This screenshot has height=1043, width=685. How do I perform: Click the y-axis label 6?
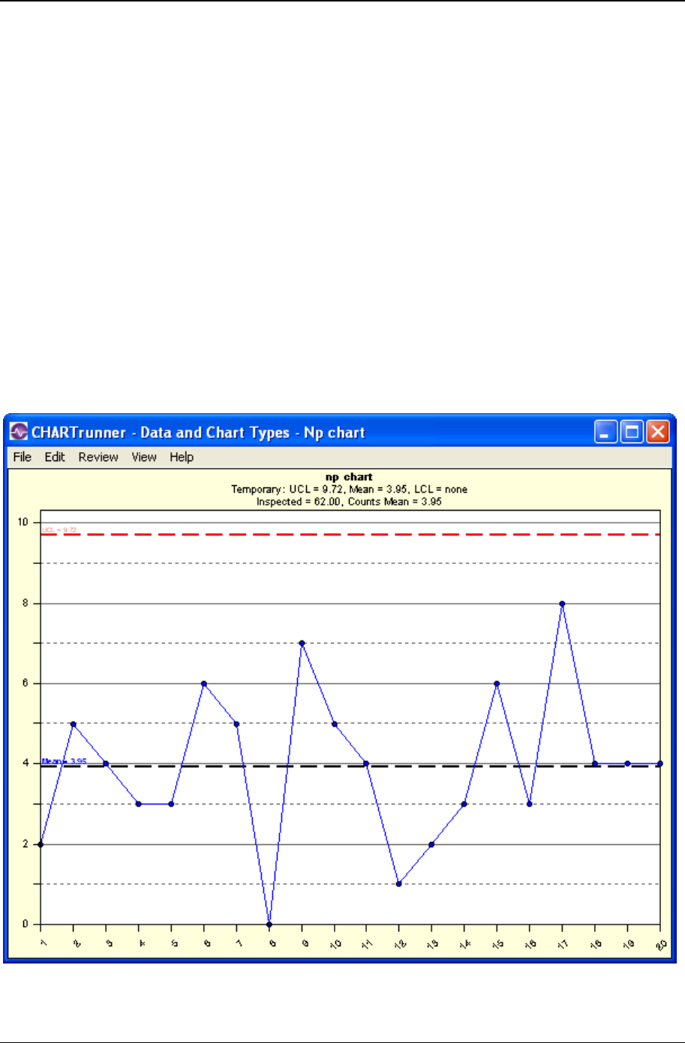click(x=26, y=683)
